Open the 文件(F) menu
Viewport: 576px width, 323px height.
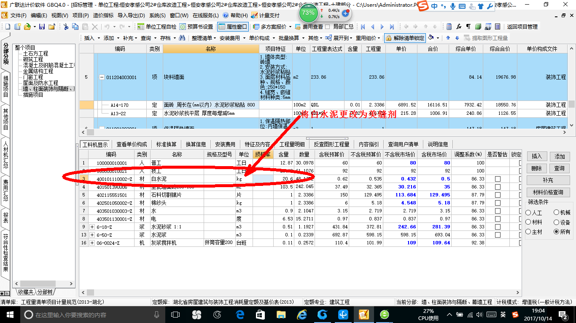(18, 16)
